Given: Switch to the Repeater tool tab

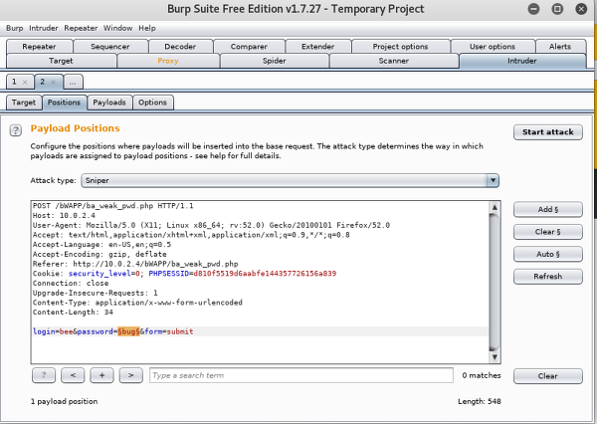Looking at the screenshot, I should coord(39,47).
